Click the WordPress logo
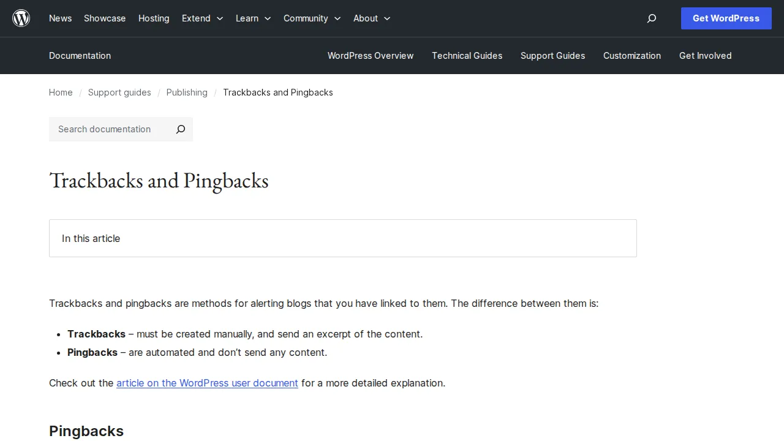This screenshot has height=441, width=784. (x=21, y=18)
